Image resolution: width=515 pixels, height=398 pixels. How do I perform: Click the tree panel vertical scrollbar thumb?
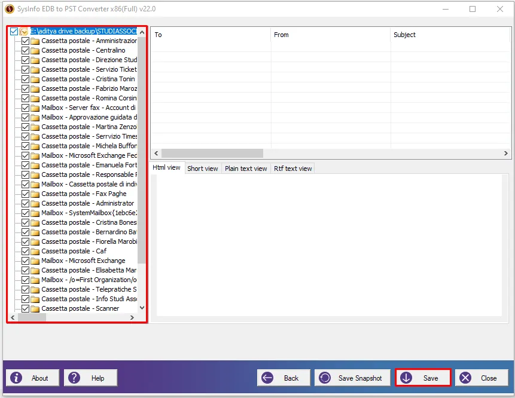tap(142, 150)
